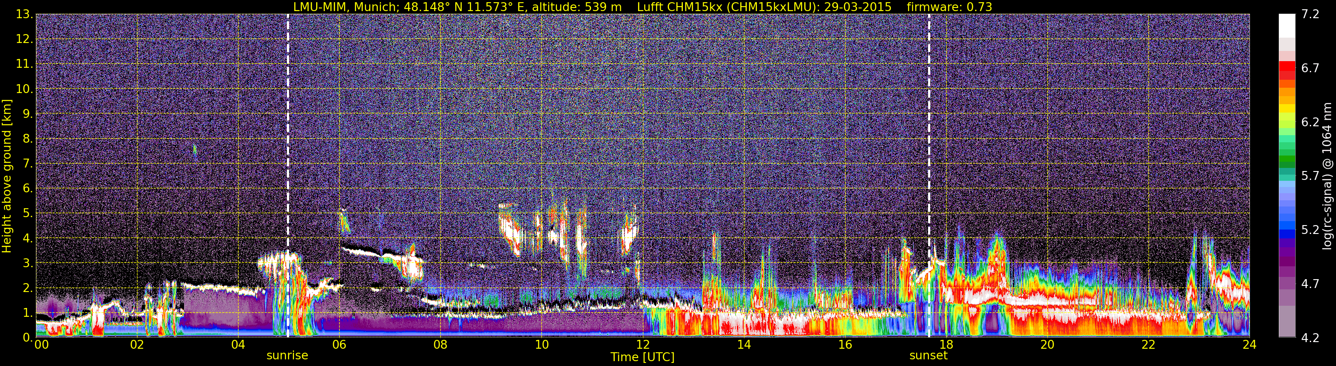
Task: Click the height axis tick '5.'
Action: [x=27, y=214]
